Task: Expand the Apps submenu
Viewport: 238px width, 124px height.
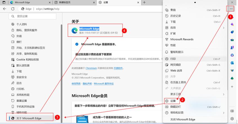Action: point(195,28)
